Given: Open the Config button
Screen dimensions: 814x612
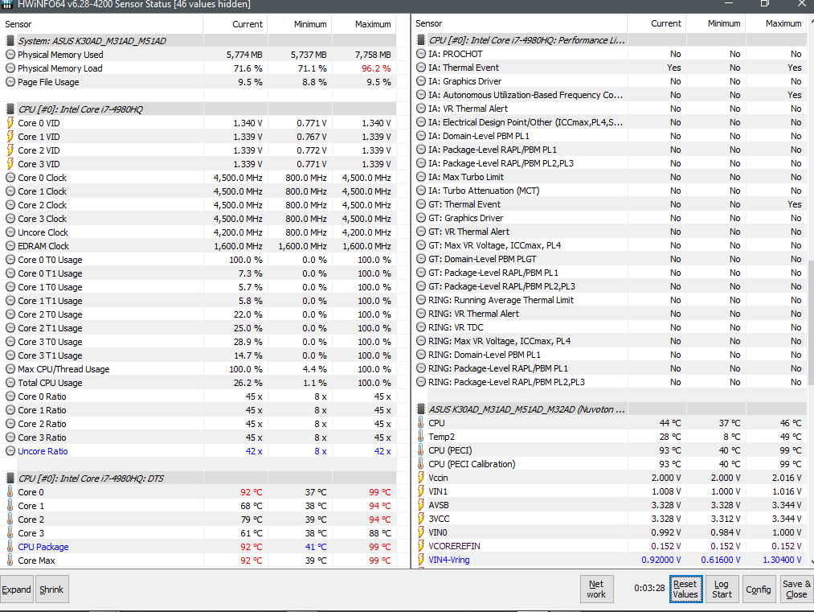Looking at the screenshot, I should click(x=759, y=589).
